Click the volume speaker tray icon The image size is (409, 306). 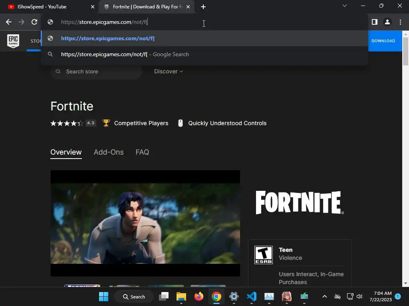(359, 296)
